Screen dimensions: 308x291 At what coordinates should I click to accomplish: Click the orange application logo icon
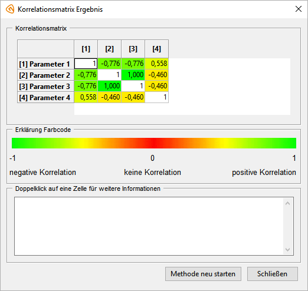coord(10,9)
